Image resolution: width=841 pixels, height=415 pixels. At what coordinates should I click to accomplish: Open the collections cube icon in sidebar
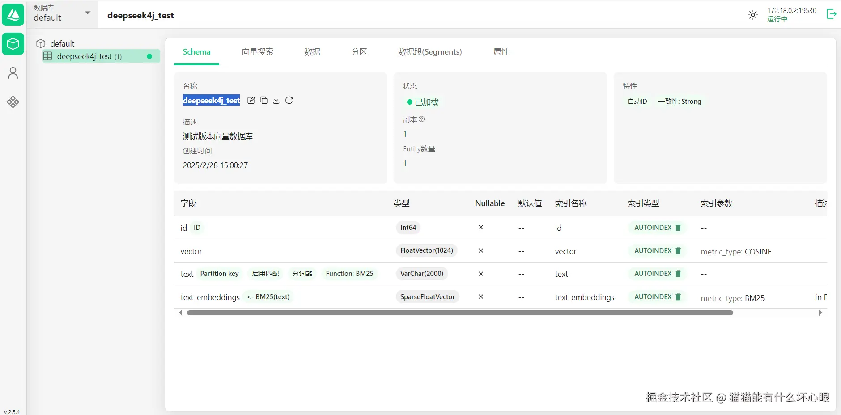(x=13, y=44)
